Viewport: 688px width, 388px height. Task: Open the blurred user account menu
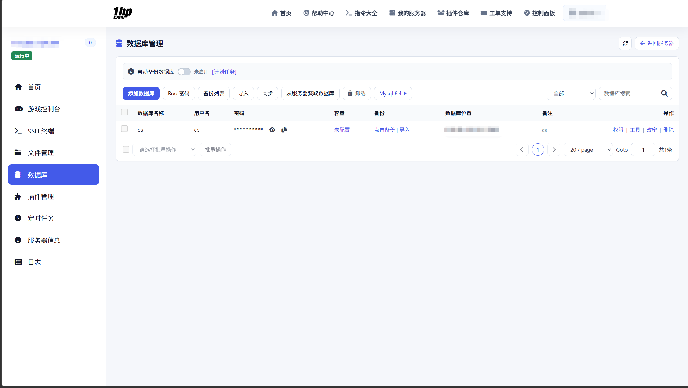coord(585,13)
